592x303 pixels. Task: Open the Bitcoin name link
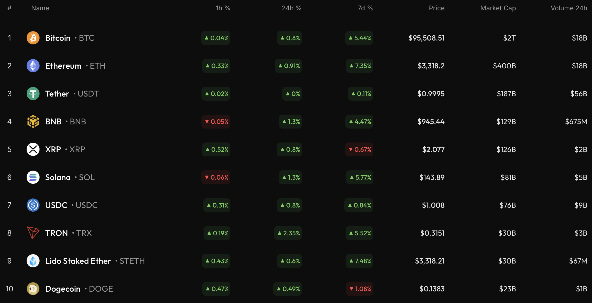coord(58,38)
